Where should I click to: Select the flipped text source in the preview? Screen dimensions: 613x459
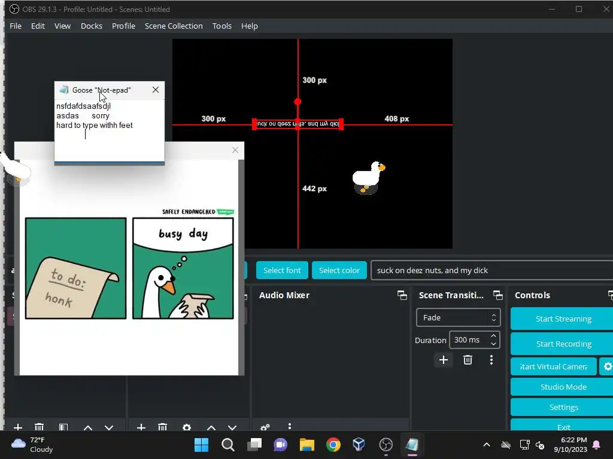pos(298,124)
